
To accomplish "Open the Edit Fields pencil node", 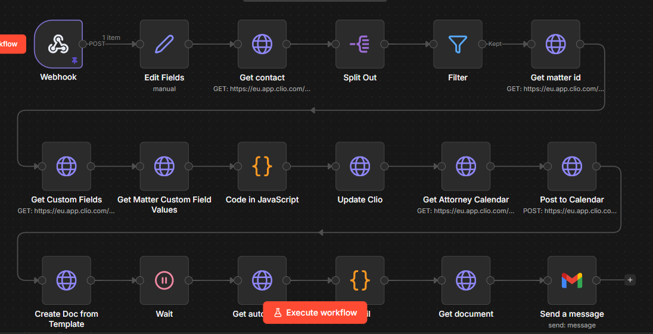I will 164,43.
